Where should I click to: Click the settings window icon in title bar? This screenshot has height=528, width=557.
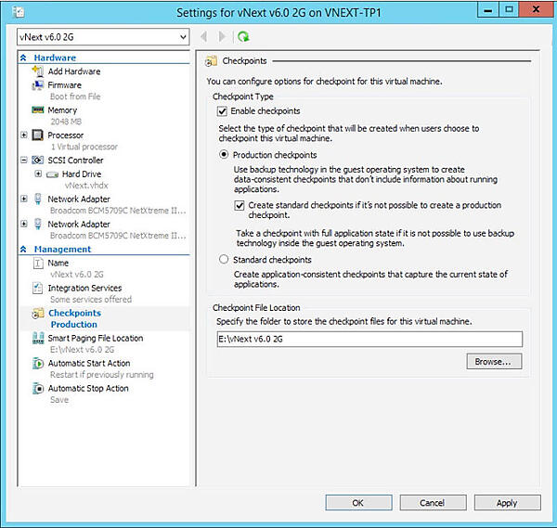(19, 13)
